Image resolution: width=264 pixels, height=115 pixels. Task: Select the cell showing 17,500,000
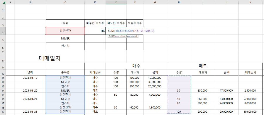(x=227, y=90)
